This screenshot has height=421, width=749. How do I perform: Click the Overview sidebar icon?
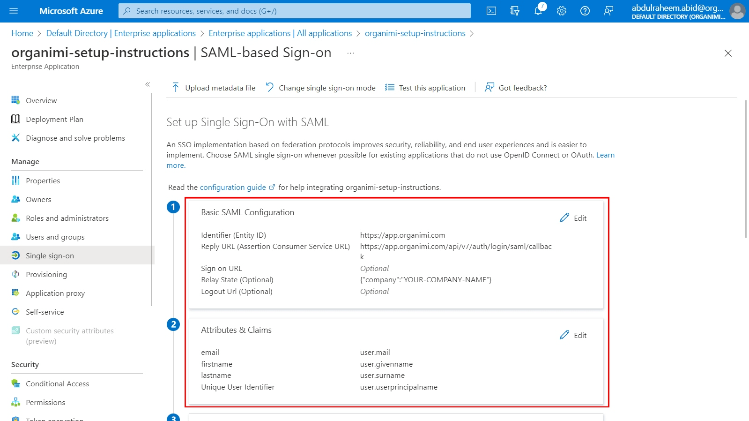pyautogui.click(x=15, y=100)
